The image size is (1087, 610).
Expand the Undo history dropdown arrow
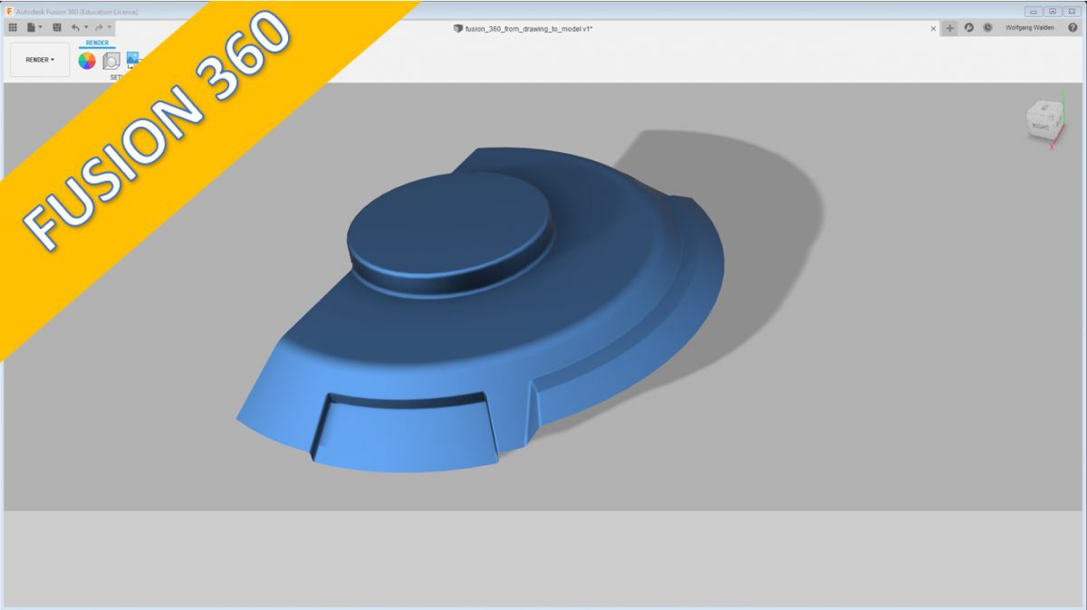point(86,28)
